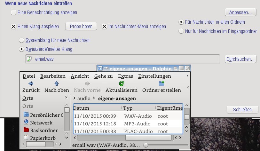
Task: Expand toolbar overflow chevron in Dolphin
Action: pyautogui.click(x=187, y=87)
